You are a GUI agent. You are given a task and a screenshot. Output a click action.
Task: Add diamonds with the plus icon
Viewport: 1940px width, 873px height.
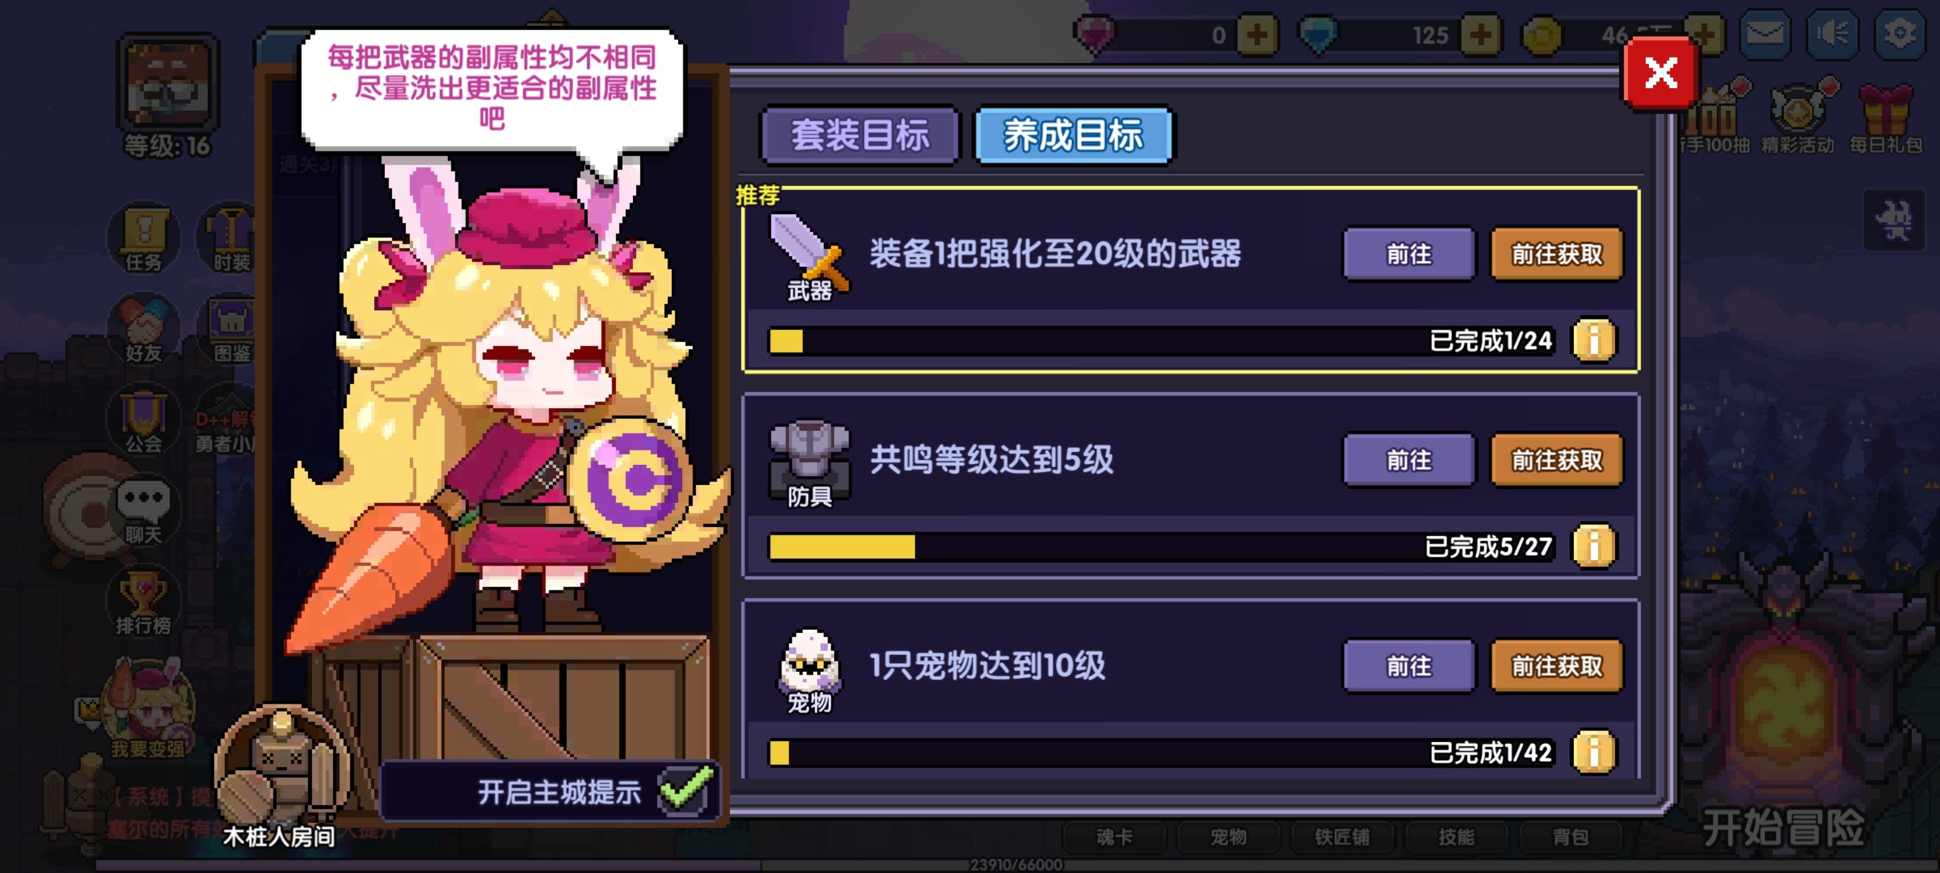(1480, 35)
